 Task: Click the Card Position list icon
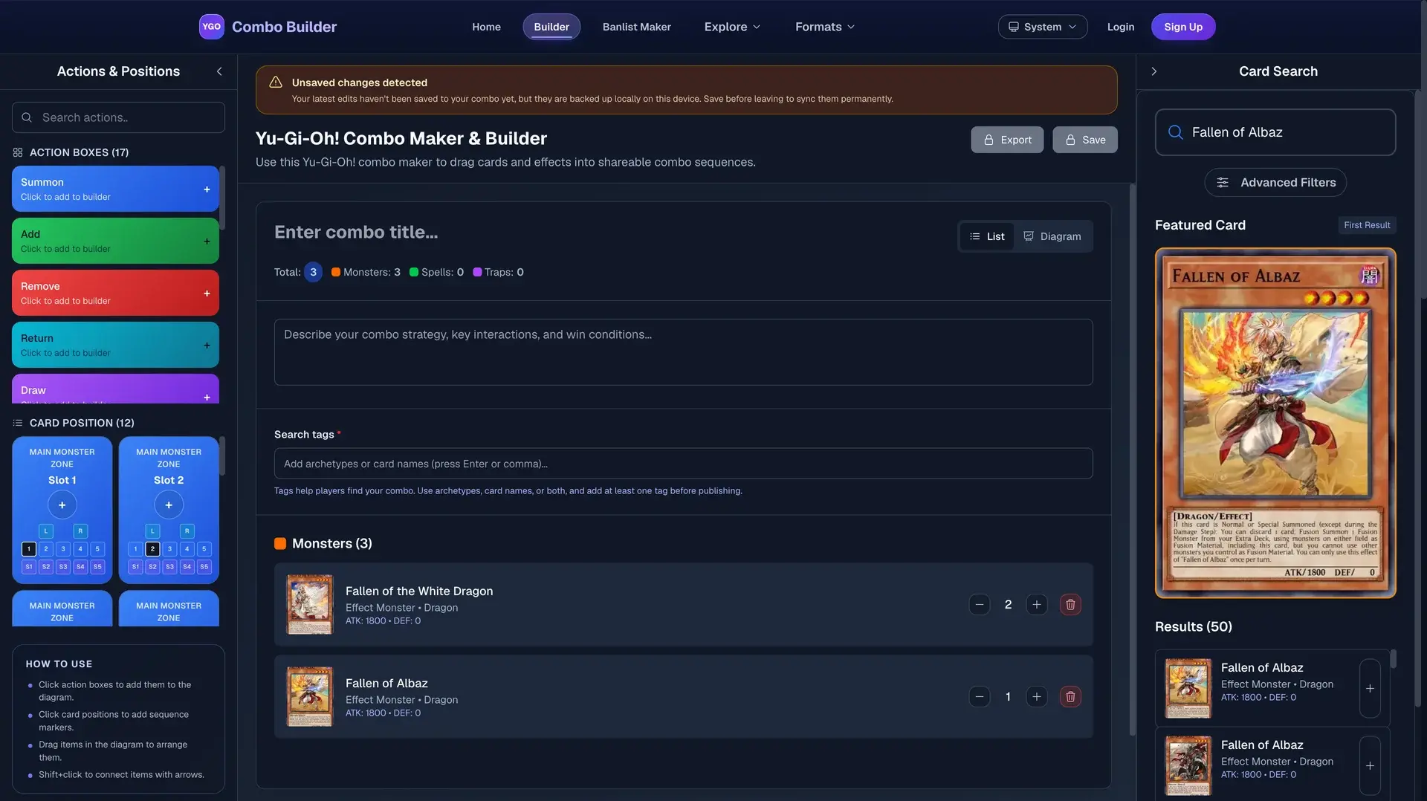18,423
